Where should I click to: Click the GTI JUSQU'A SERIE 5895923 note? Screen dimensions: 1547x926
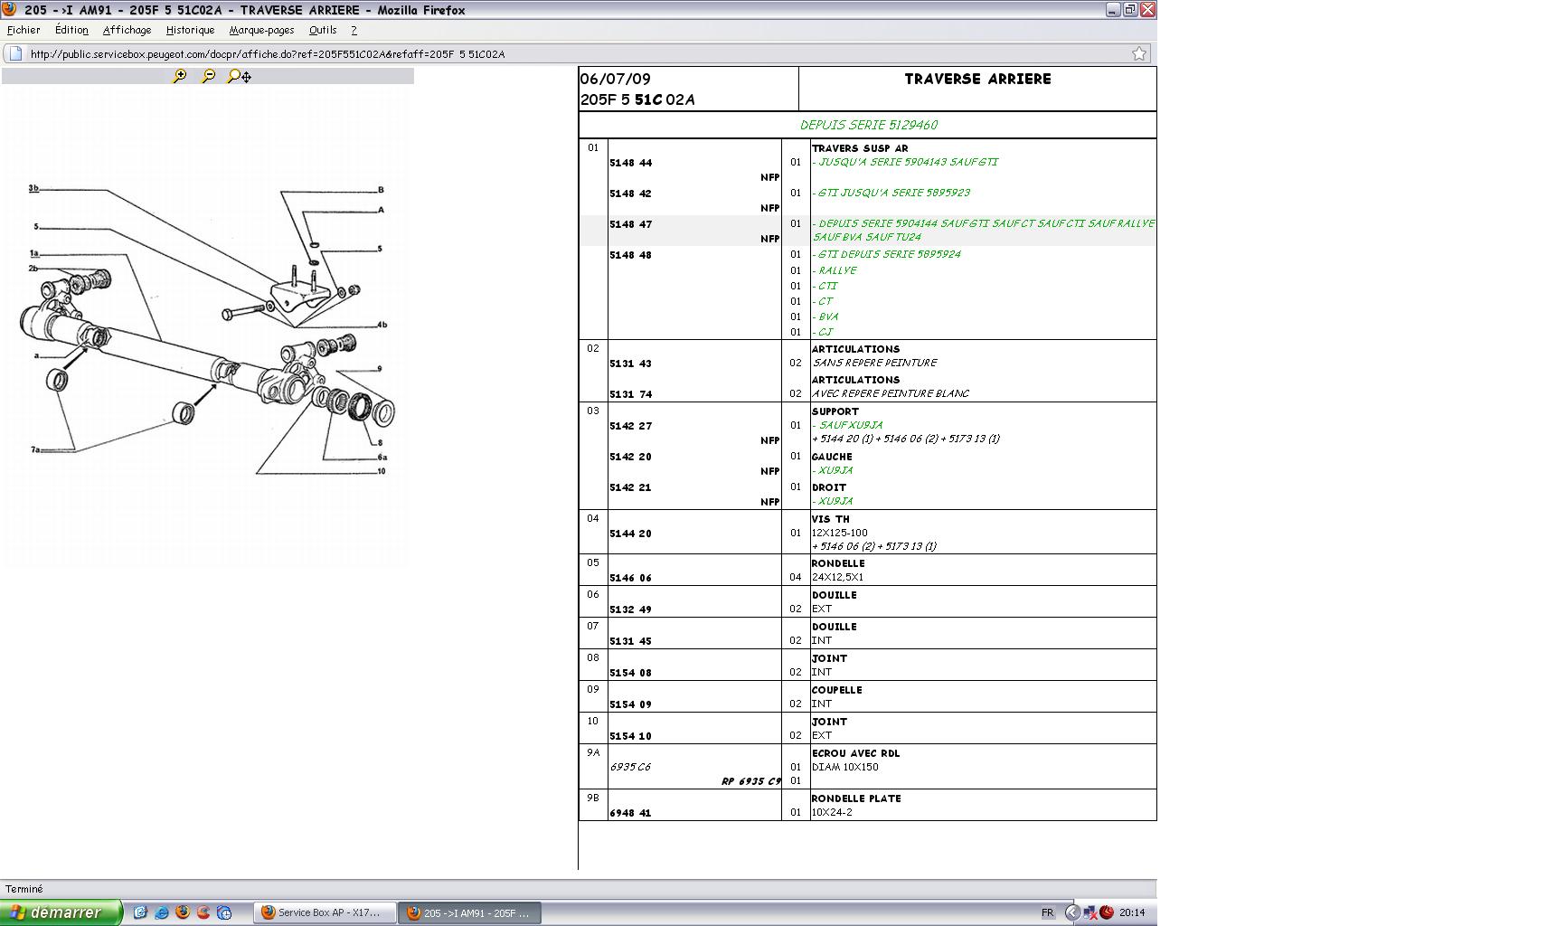[891, 194]
